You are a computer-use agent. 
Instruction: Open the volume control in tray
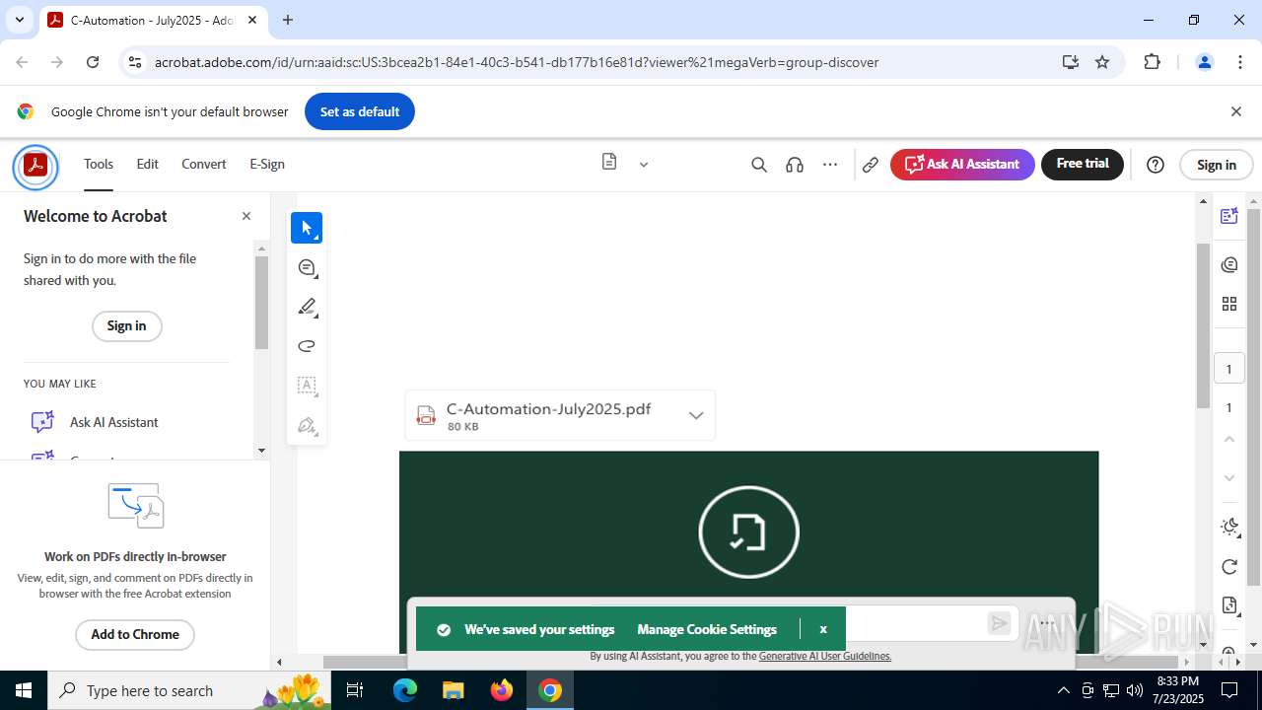1134,690
